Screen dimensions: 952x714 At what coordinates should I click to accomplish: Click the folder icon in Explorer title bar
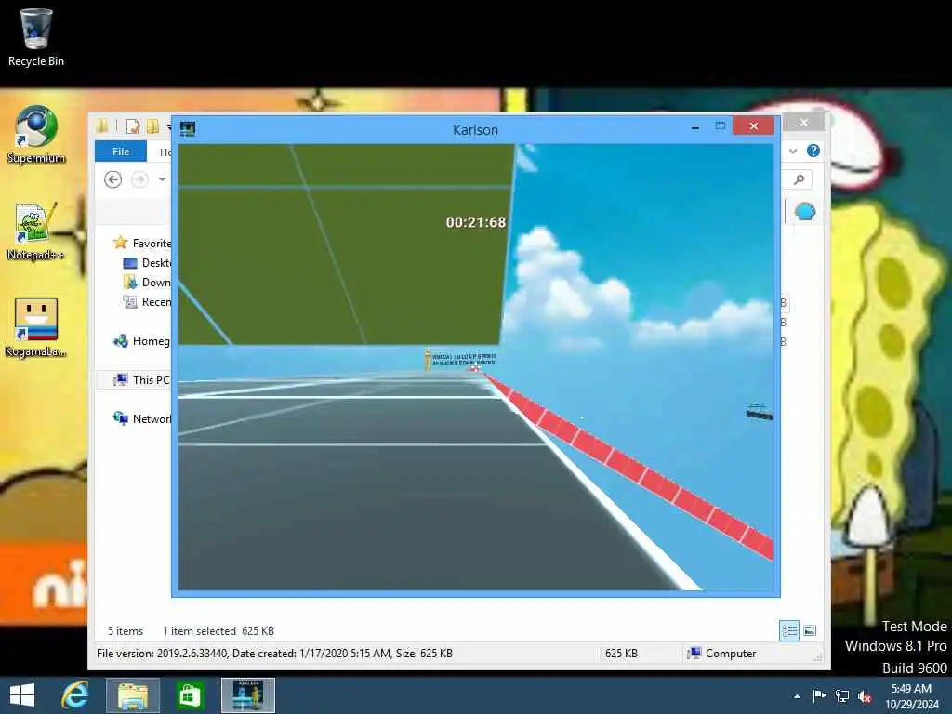tap(102, 126)
